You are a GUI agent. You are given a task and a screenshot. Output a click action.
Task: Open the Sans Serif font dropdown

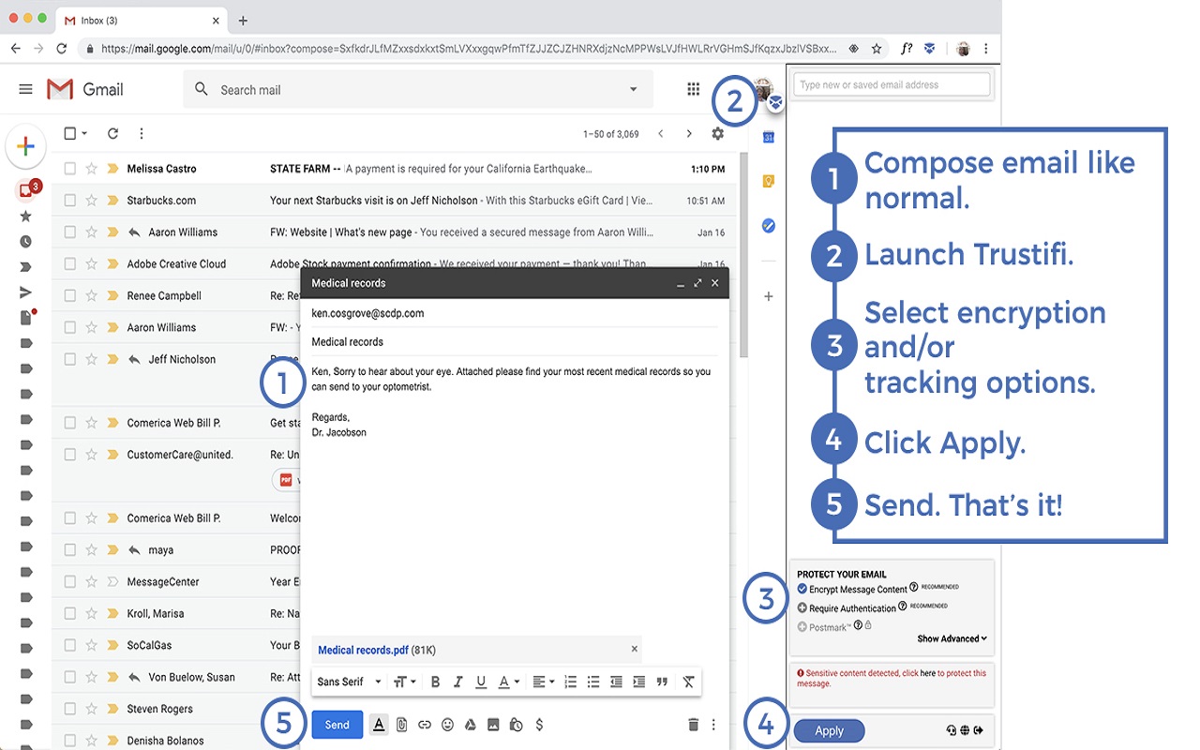tap(349, 682)
